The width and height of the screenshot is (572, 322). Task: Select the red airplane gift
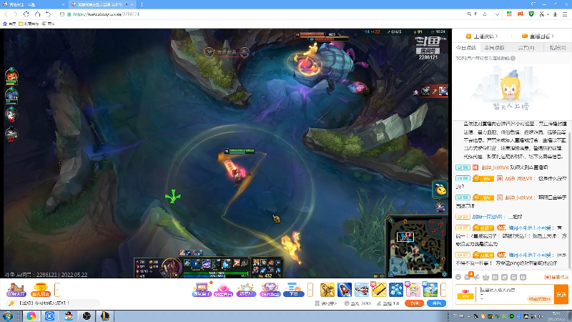(x=362, y=290)
